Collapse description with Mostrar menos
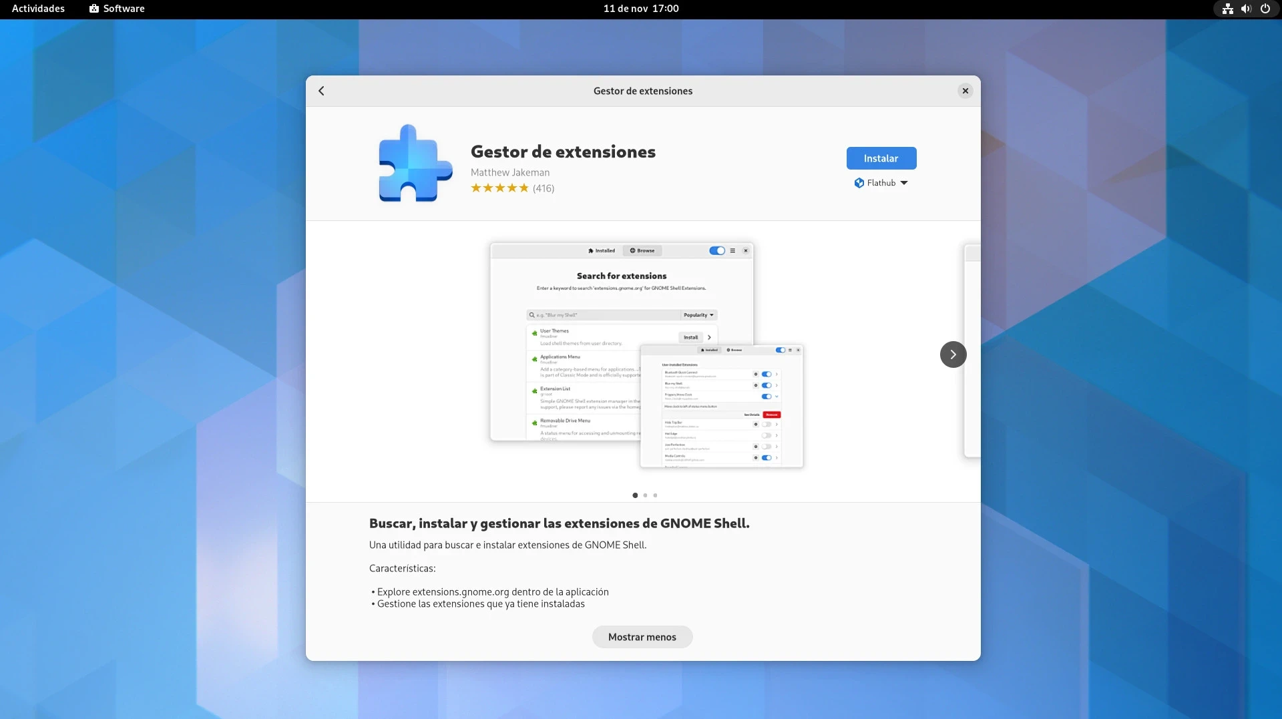 pyautogui.click(x=642, y=637)
